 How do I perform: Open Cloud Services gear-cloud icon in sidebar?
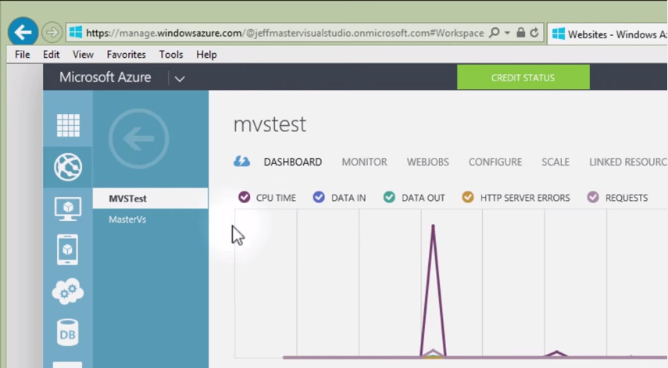click(68, 291)
